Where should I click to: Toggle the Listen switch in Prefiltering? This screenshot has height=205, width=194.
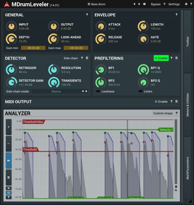140,91
